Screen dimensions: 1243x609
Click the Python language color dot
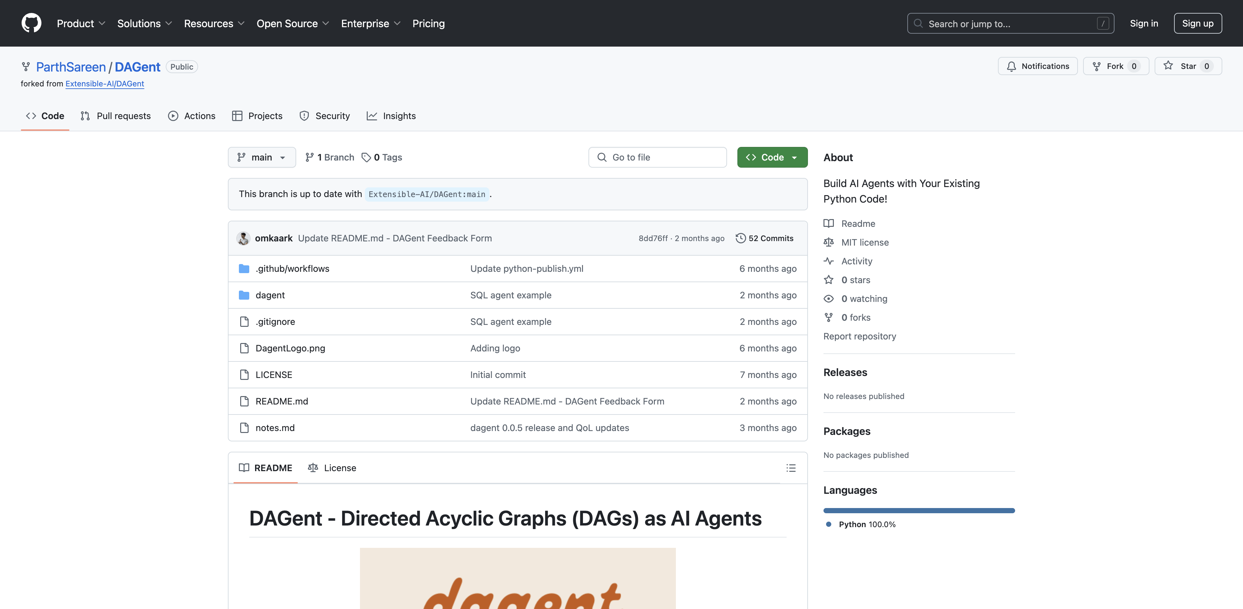829,524
